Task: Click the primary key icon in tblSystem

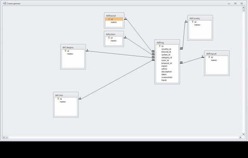Action: [109, 38]
